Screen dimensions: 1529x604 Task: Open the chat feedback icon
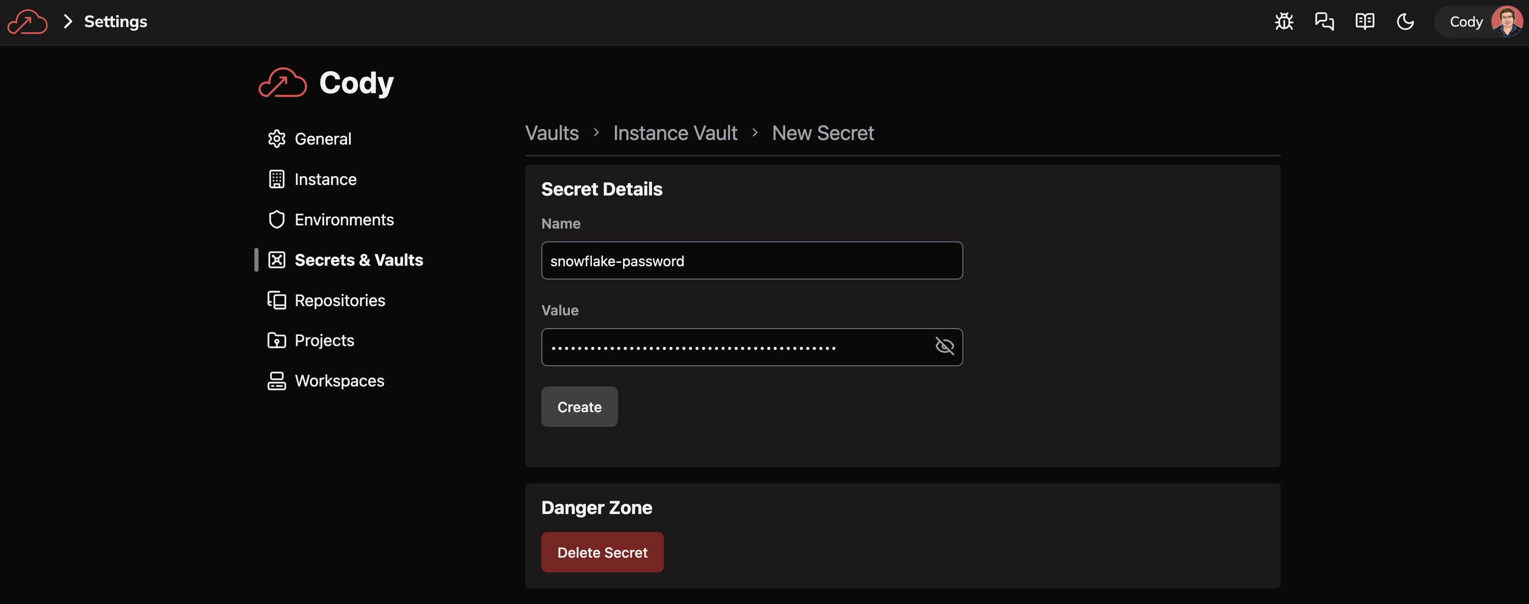tap(1324, 22)
